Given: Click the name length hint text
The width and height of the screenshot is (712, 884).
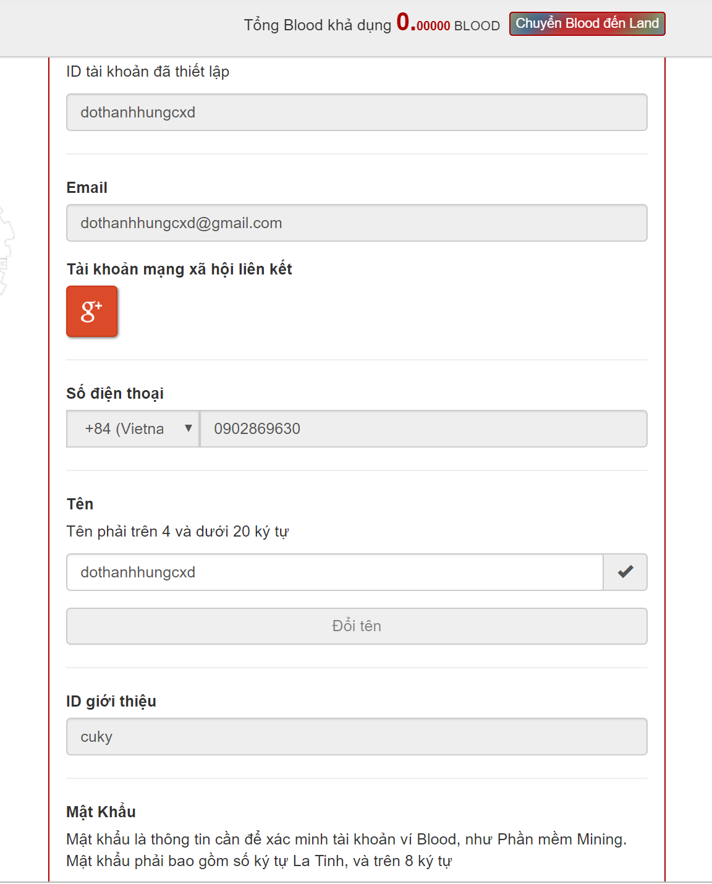Looking at the screenshot, I should click(177, 532).
